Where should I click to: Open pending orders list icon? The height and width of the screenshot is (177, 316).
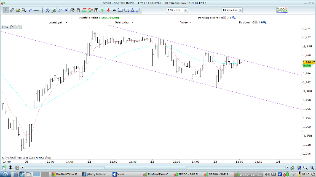(225, 18)
